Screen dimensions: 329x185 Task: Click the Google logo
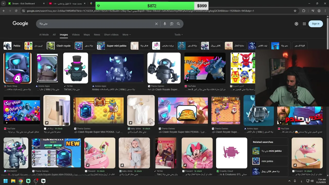20,24
